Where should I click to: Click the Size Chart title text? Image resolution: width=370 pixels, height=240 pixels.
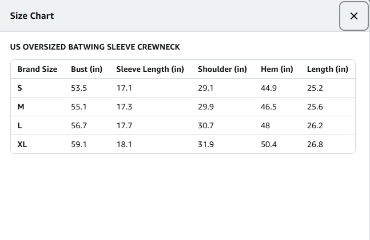click(x=32, y=16)
